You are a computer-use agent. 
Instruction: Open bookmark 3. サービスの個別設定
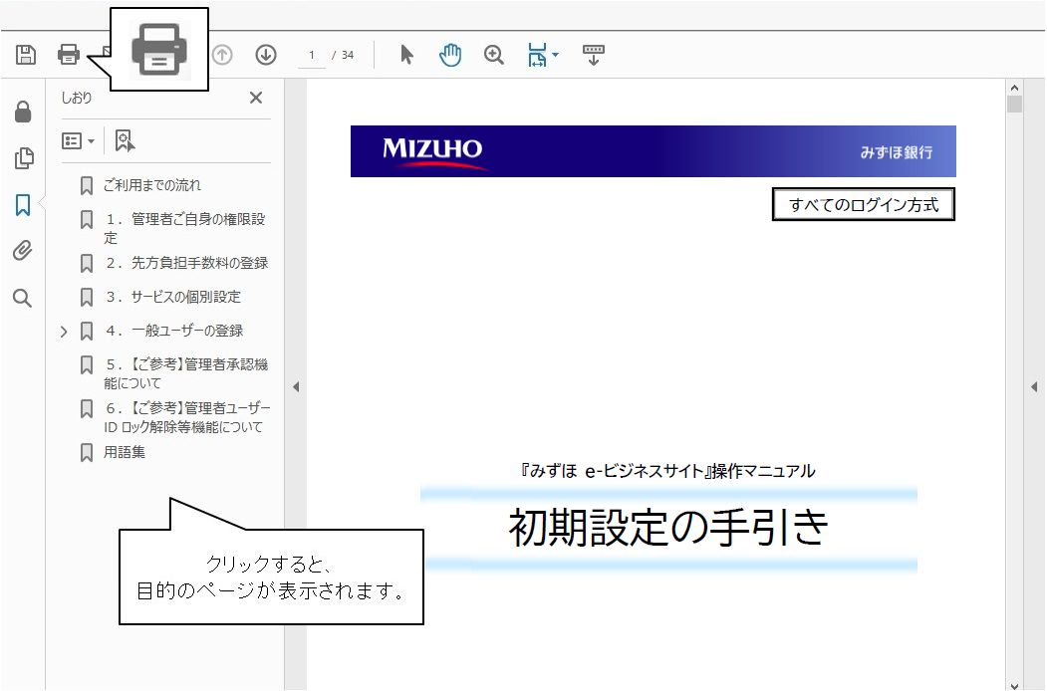[173, 297]
